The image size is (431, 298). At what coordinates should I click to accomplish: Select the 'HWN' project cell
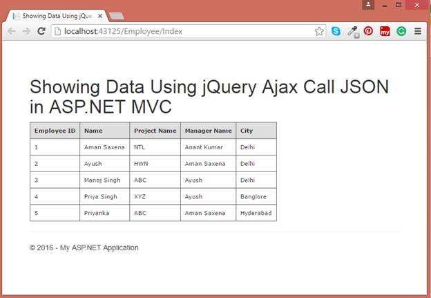155,164
